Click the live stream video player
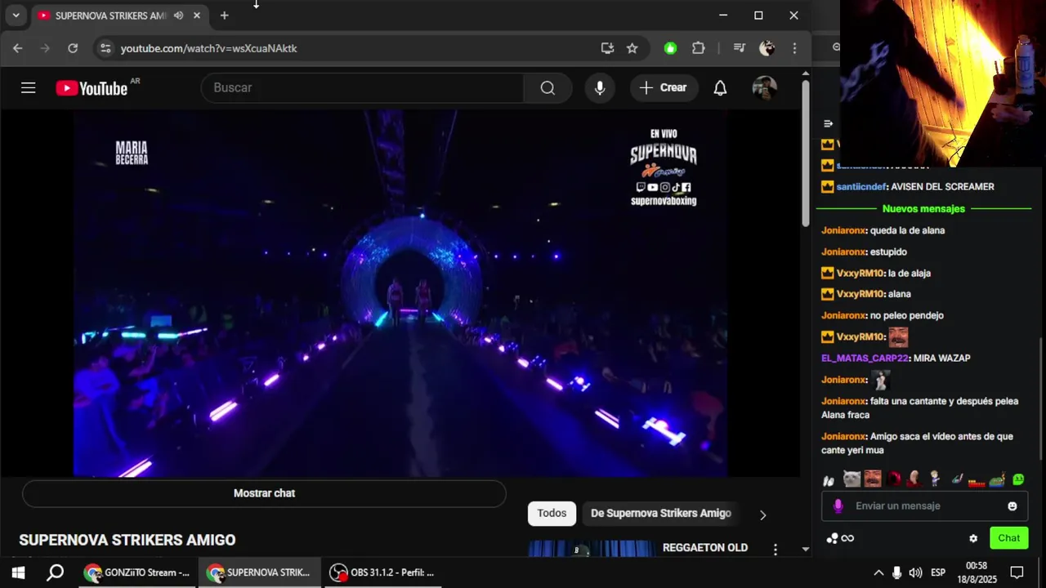The height and width of the screenshot is (588, 1046). [x=400, y=294]
